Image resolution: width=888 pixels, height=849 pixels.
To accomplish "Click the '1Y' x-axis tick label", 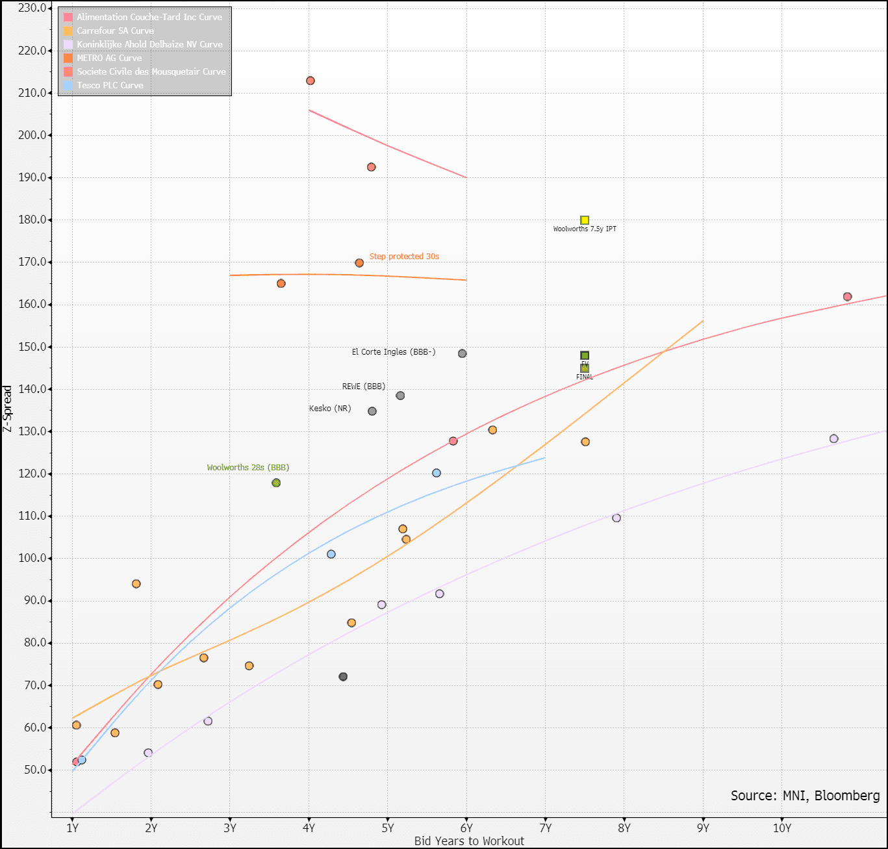I will pos(73,828).
